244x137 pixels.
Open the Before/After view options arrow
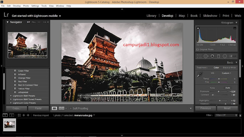click(66, 108)
